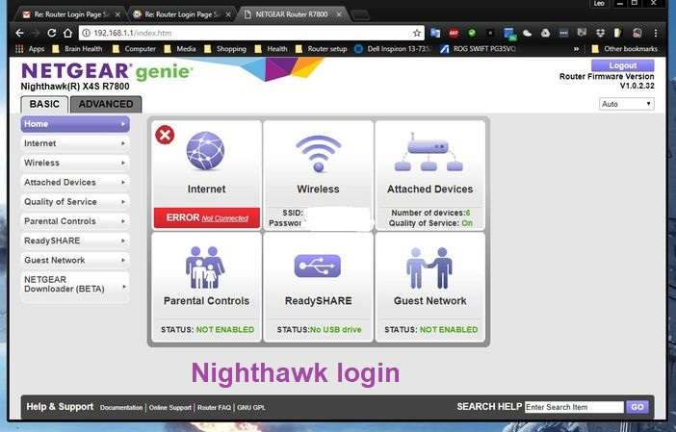Open the Auto language dropdown
This screenshot has height=432, width=676.
coord(625,104)
